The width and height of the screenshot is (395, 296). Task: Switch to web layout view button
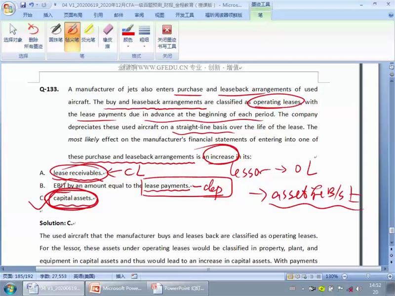coord(304,276)
